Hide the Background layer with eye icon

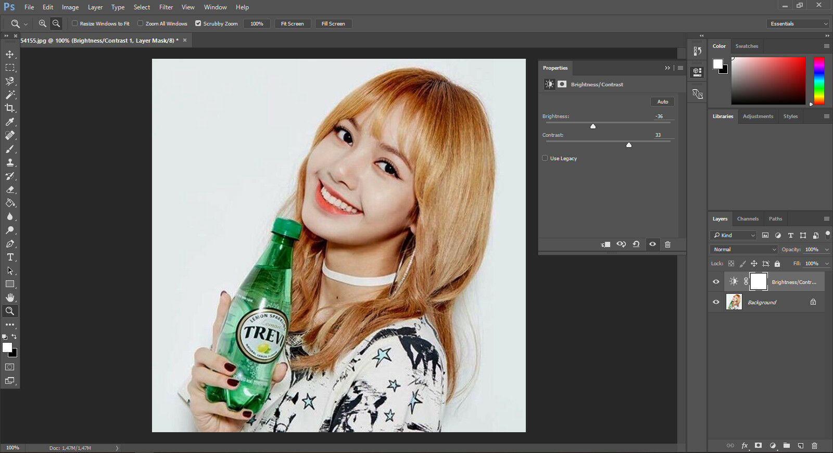(716, 302)
